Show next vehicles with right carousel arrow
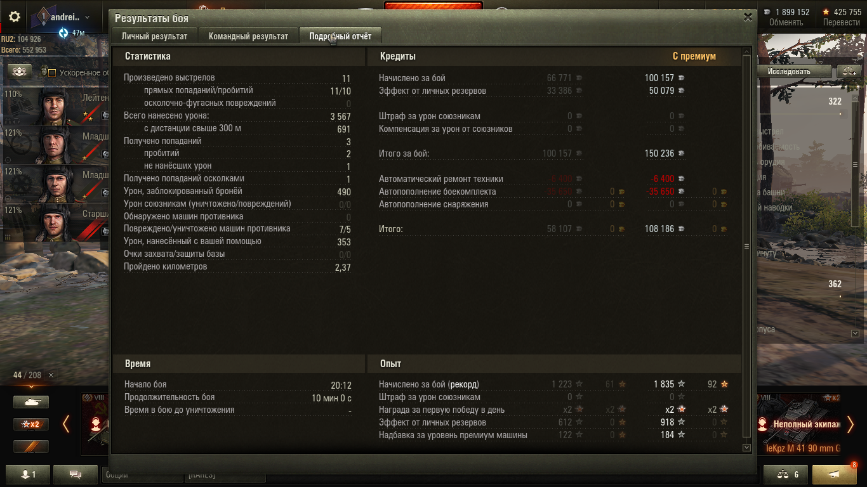Viewport: 867px width, 487px height. 850,424
